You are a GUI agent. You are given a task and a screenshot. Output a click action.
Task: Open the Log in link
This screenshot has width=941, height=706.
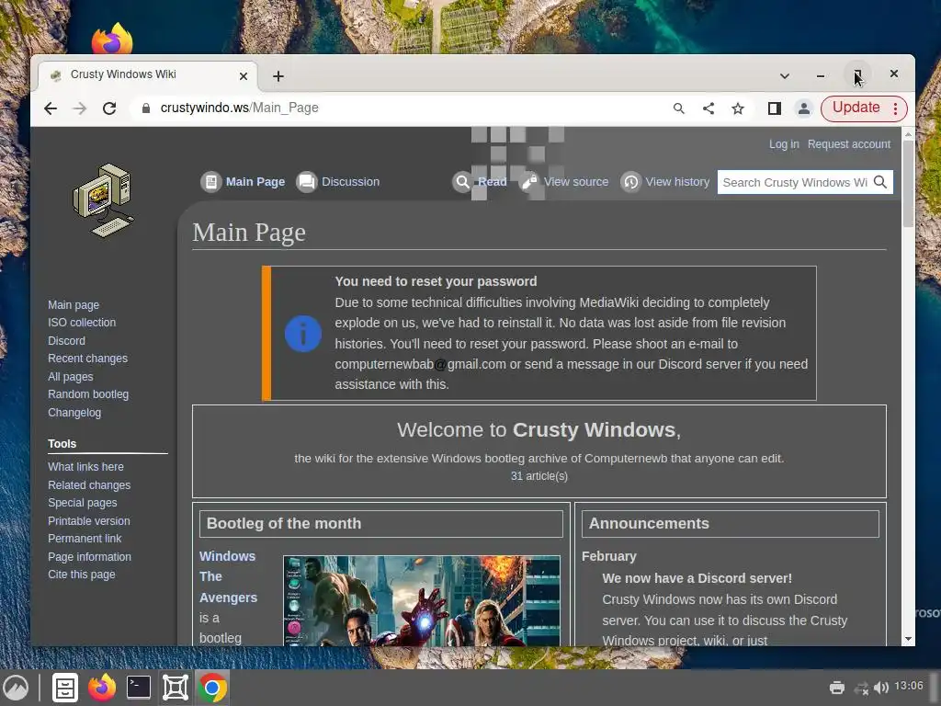coord(784,144)
